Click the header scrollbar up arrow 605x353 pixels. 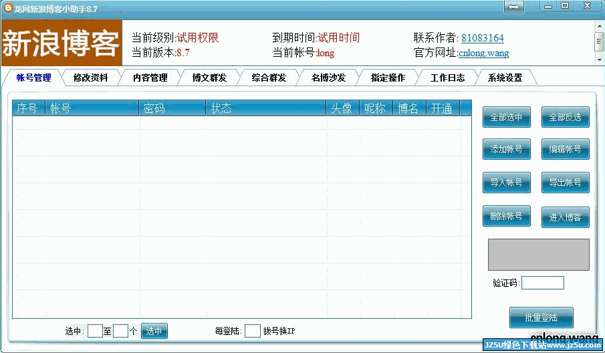pos(600,26)
